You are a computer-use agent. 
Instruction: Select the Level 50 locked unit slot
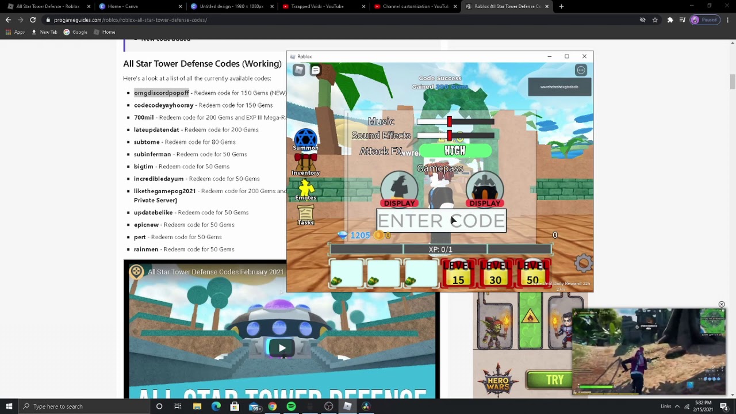tap(532, 273)
